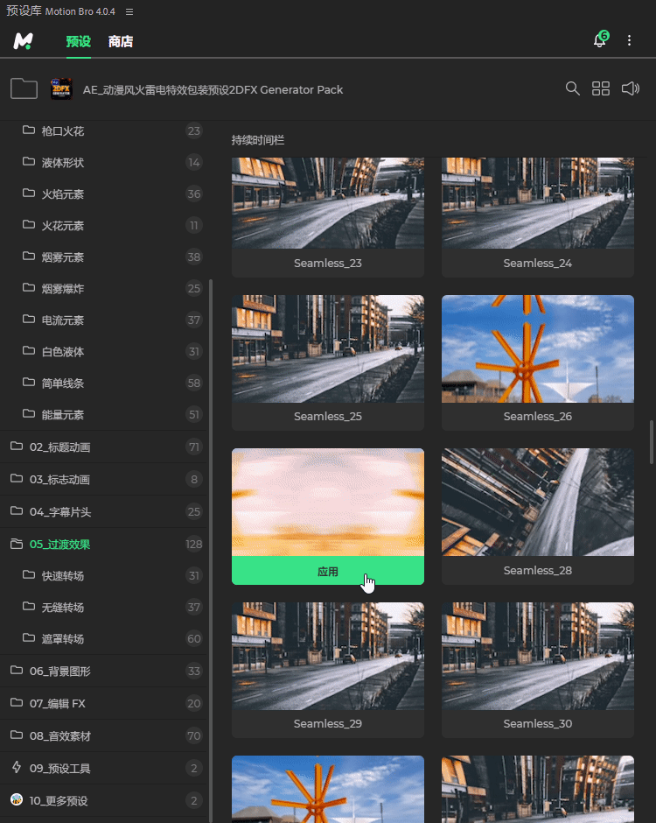Screen dimensions: 656x823
Task: Select the Seamless_24 preset thumbnail
Action: tap(538, 203)
